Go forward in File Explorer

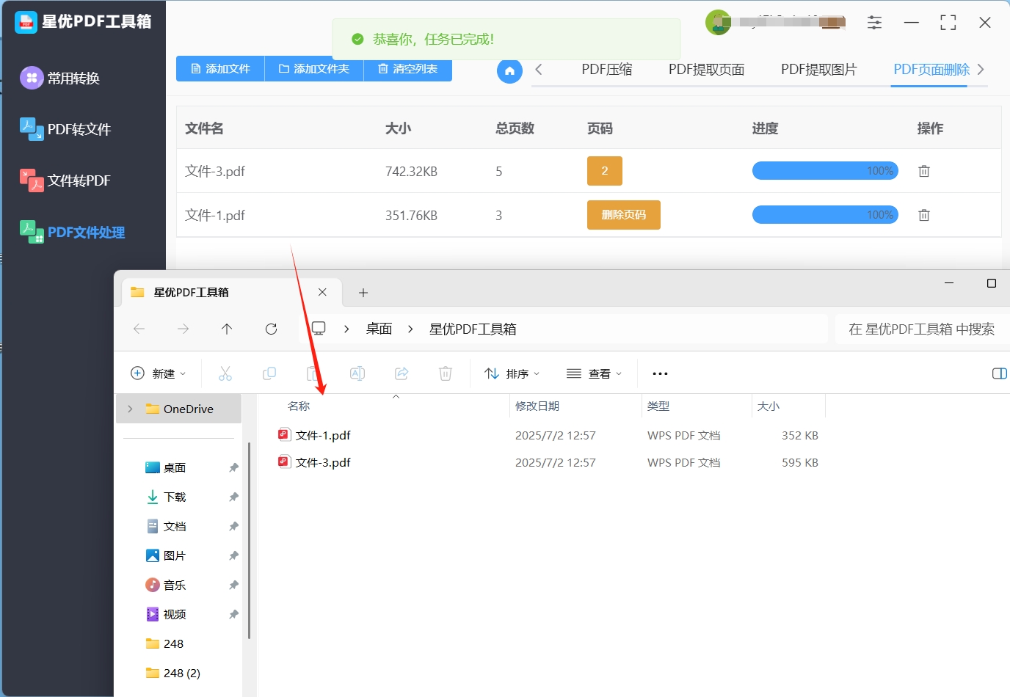point(183,329)
